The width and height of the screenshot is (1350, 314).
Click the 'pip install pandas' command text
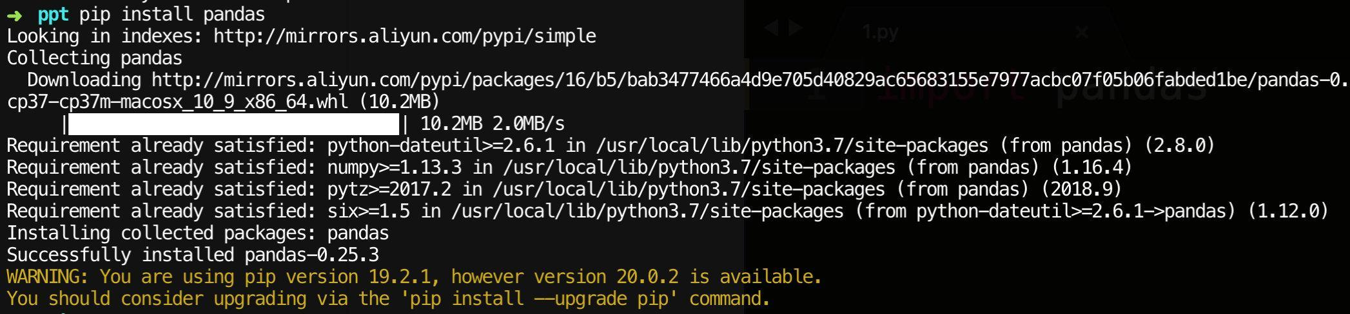[x=172, y=14]
